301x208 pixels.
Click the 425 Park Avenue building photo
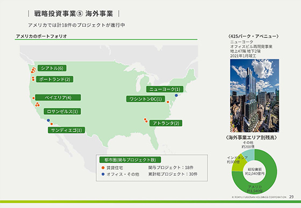[255, 95]
